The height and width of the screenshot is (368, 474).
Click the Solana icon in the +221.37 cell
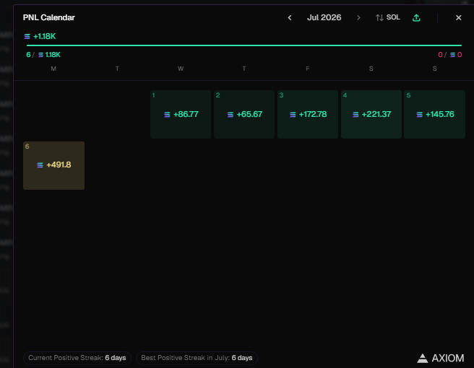(x=355, y=115)
